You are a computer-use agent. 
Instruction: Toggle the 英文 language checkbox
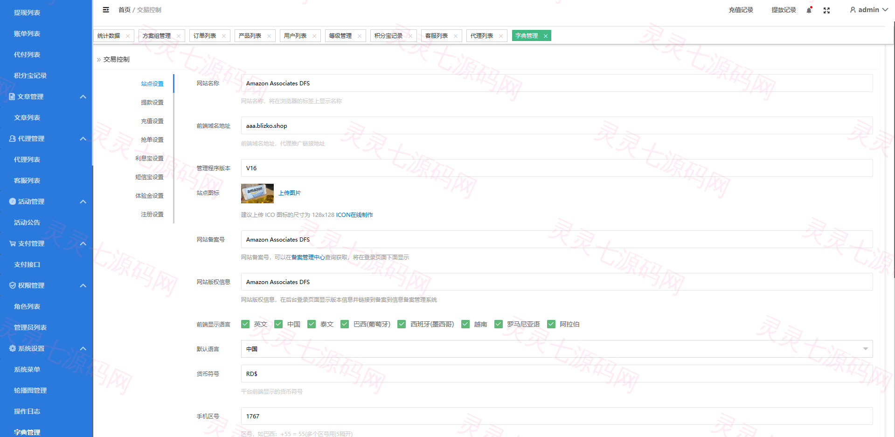(245, 324)
